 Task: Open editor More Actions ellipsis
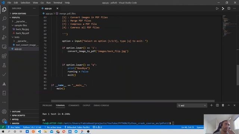pos(235,9)
